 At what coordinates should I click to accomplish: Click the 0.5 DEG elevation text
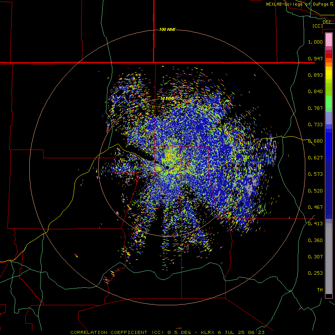coord(179,332)
